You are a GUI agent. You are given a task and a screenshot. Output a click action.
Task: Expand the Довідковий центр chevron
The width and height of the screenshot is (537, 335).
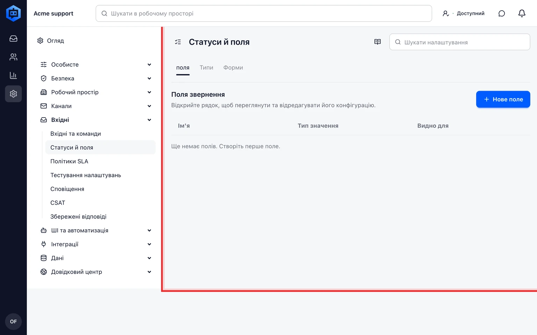tap(149, 272)
